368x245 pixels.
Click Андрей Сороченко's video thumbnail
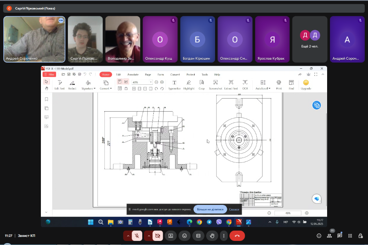[x=34, y=39]
